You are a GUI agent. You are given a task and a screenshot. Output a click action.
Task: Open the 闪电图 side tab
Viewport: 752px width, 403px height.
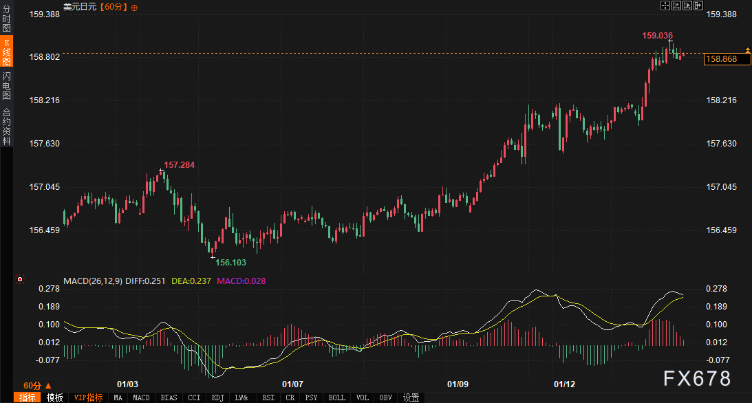pos(6,85)
